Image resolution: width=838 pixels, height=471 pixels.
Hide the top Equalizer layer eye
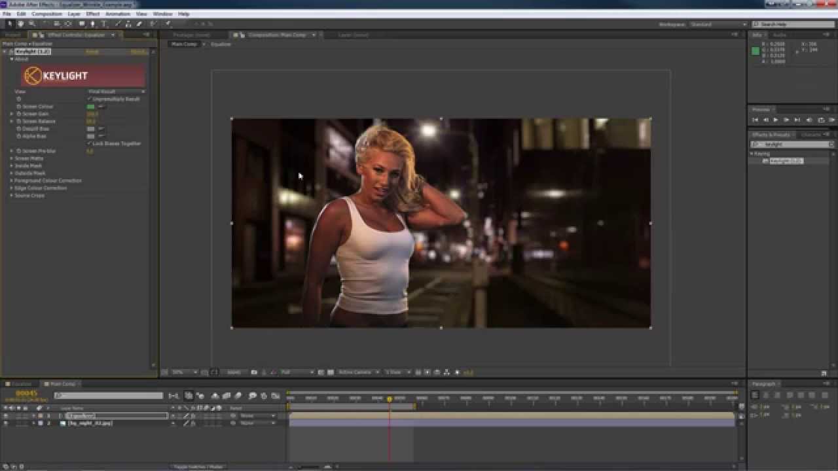[6, 415]
